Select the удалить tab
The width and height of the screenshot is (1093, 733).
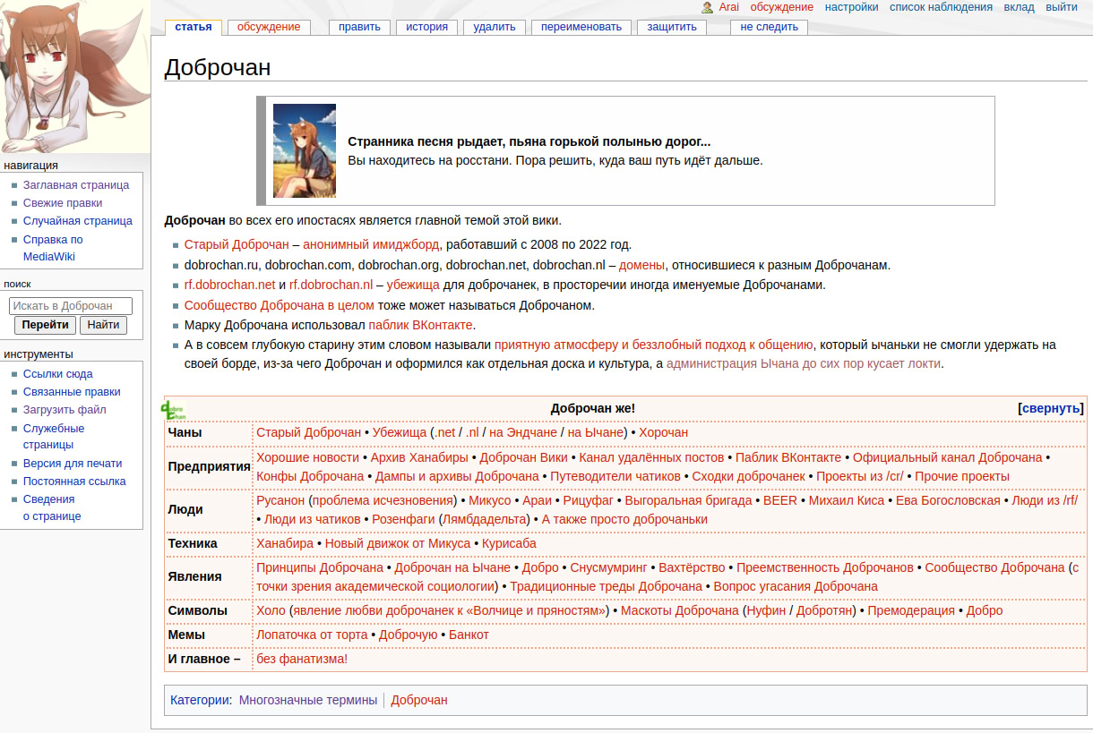tap(495, 27)
